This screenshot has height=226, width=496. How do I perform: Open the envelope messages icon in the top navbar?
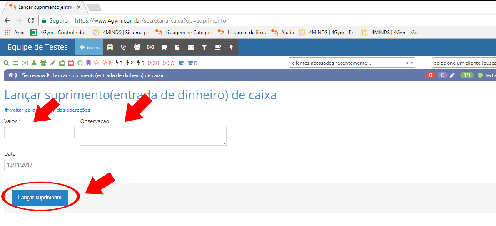(x=191, y=48)
